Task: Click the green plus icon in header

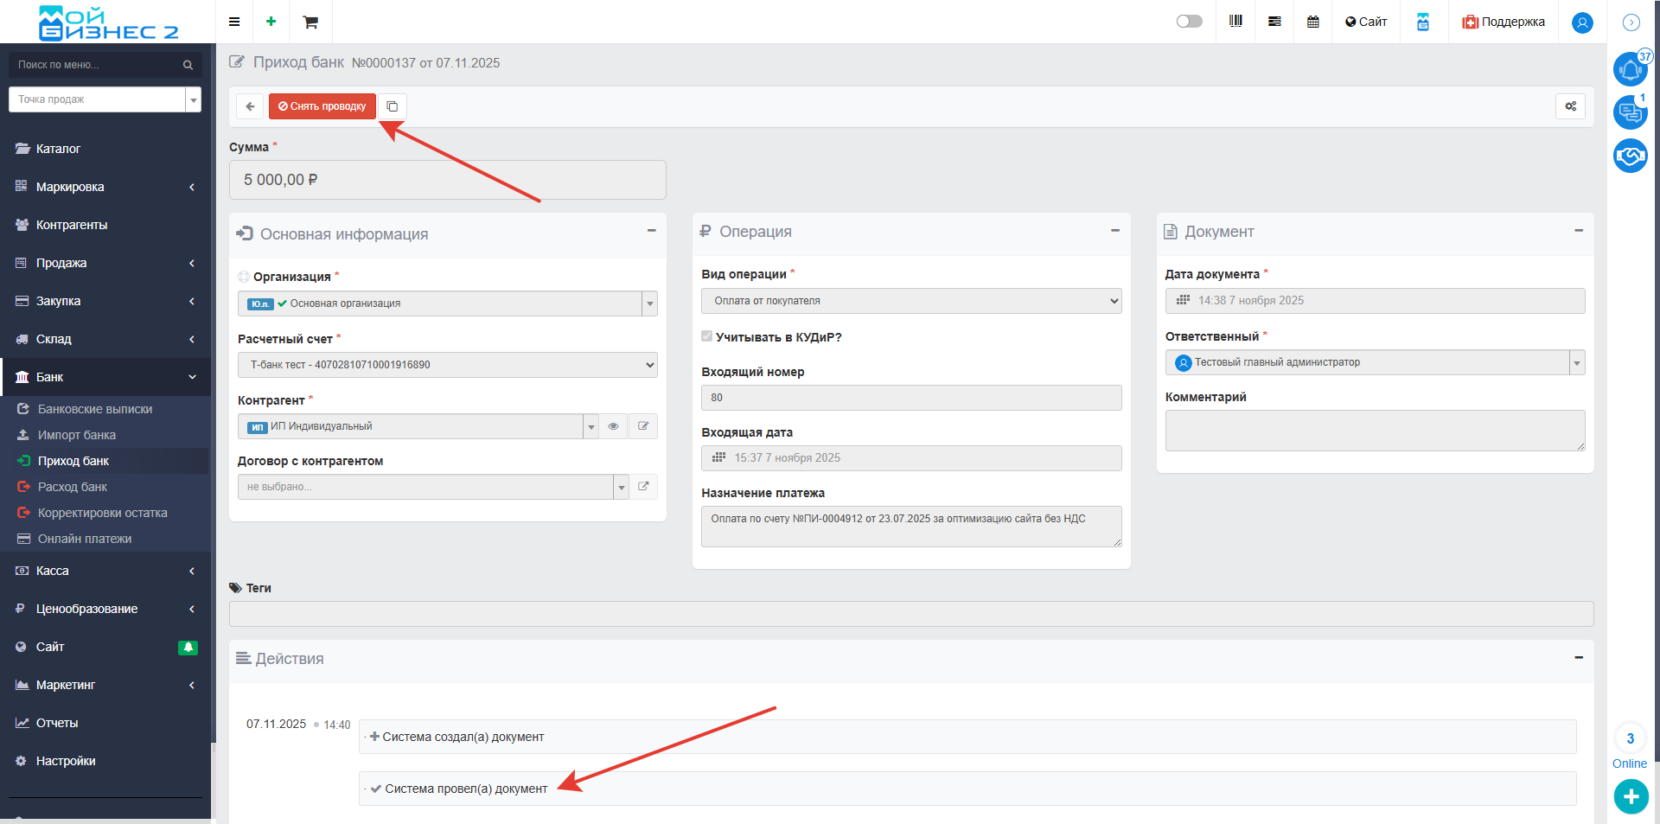Action: point(271,22)
